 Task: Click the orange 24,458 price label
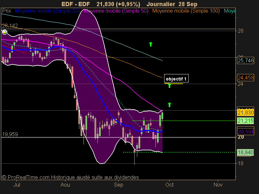click(x=246, y=78)
